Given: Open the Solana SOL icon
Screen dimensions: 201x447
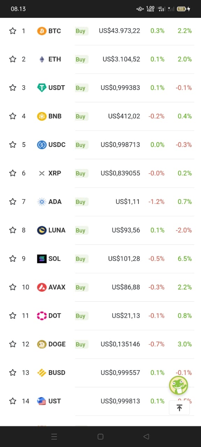Looking at the screenshot, I should point(42,259).
